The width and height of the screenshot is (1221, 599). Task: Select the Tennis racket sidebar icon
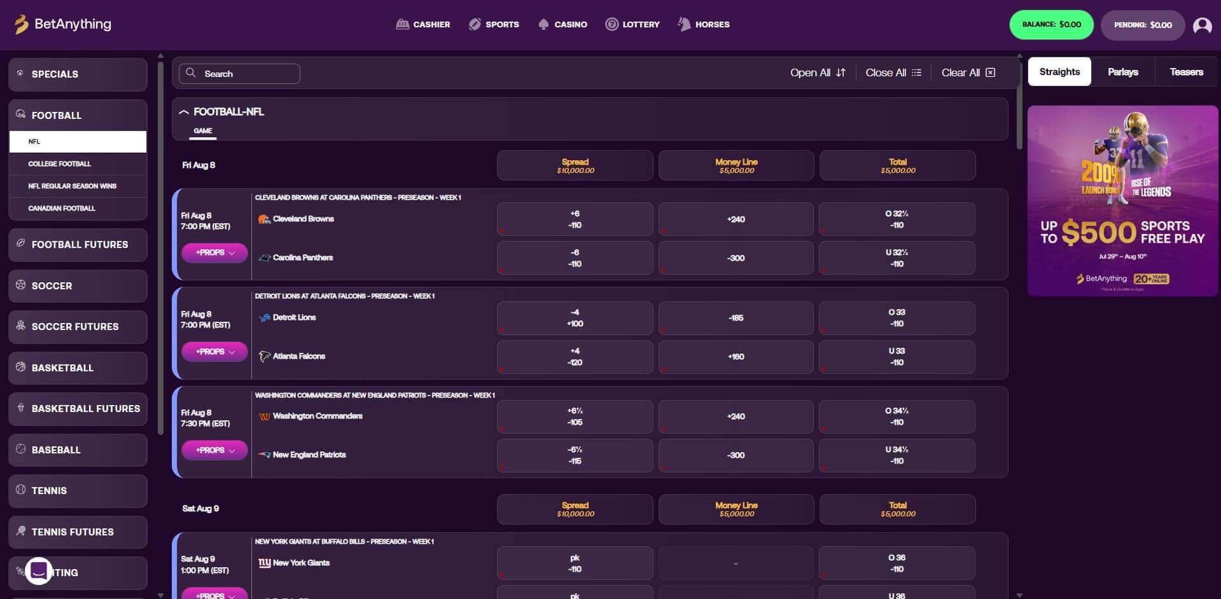20,490
